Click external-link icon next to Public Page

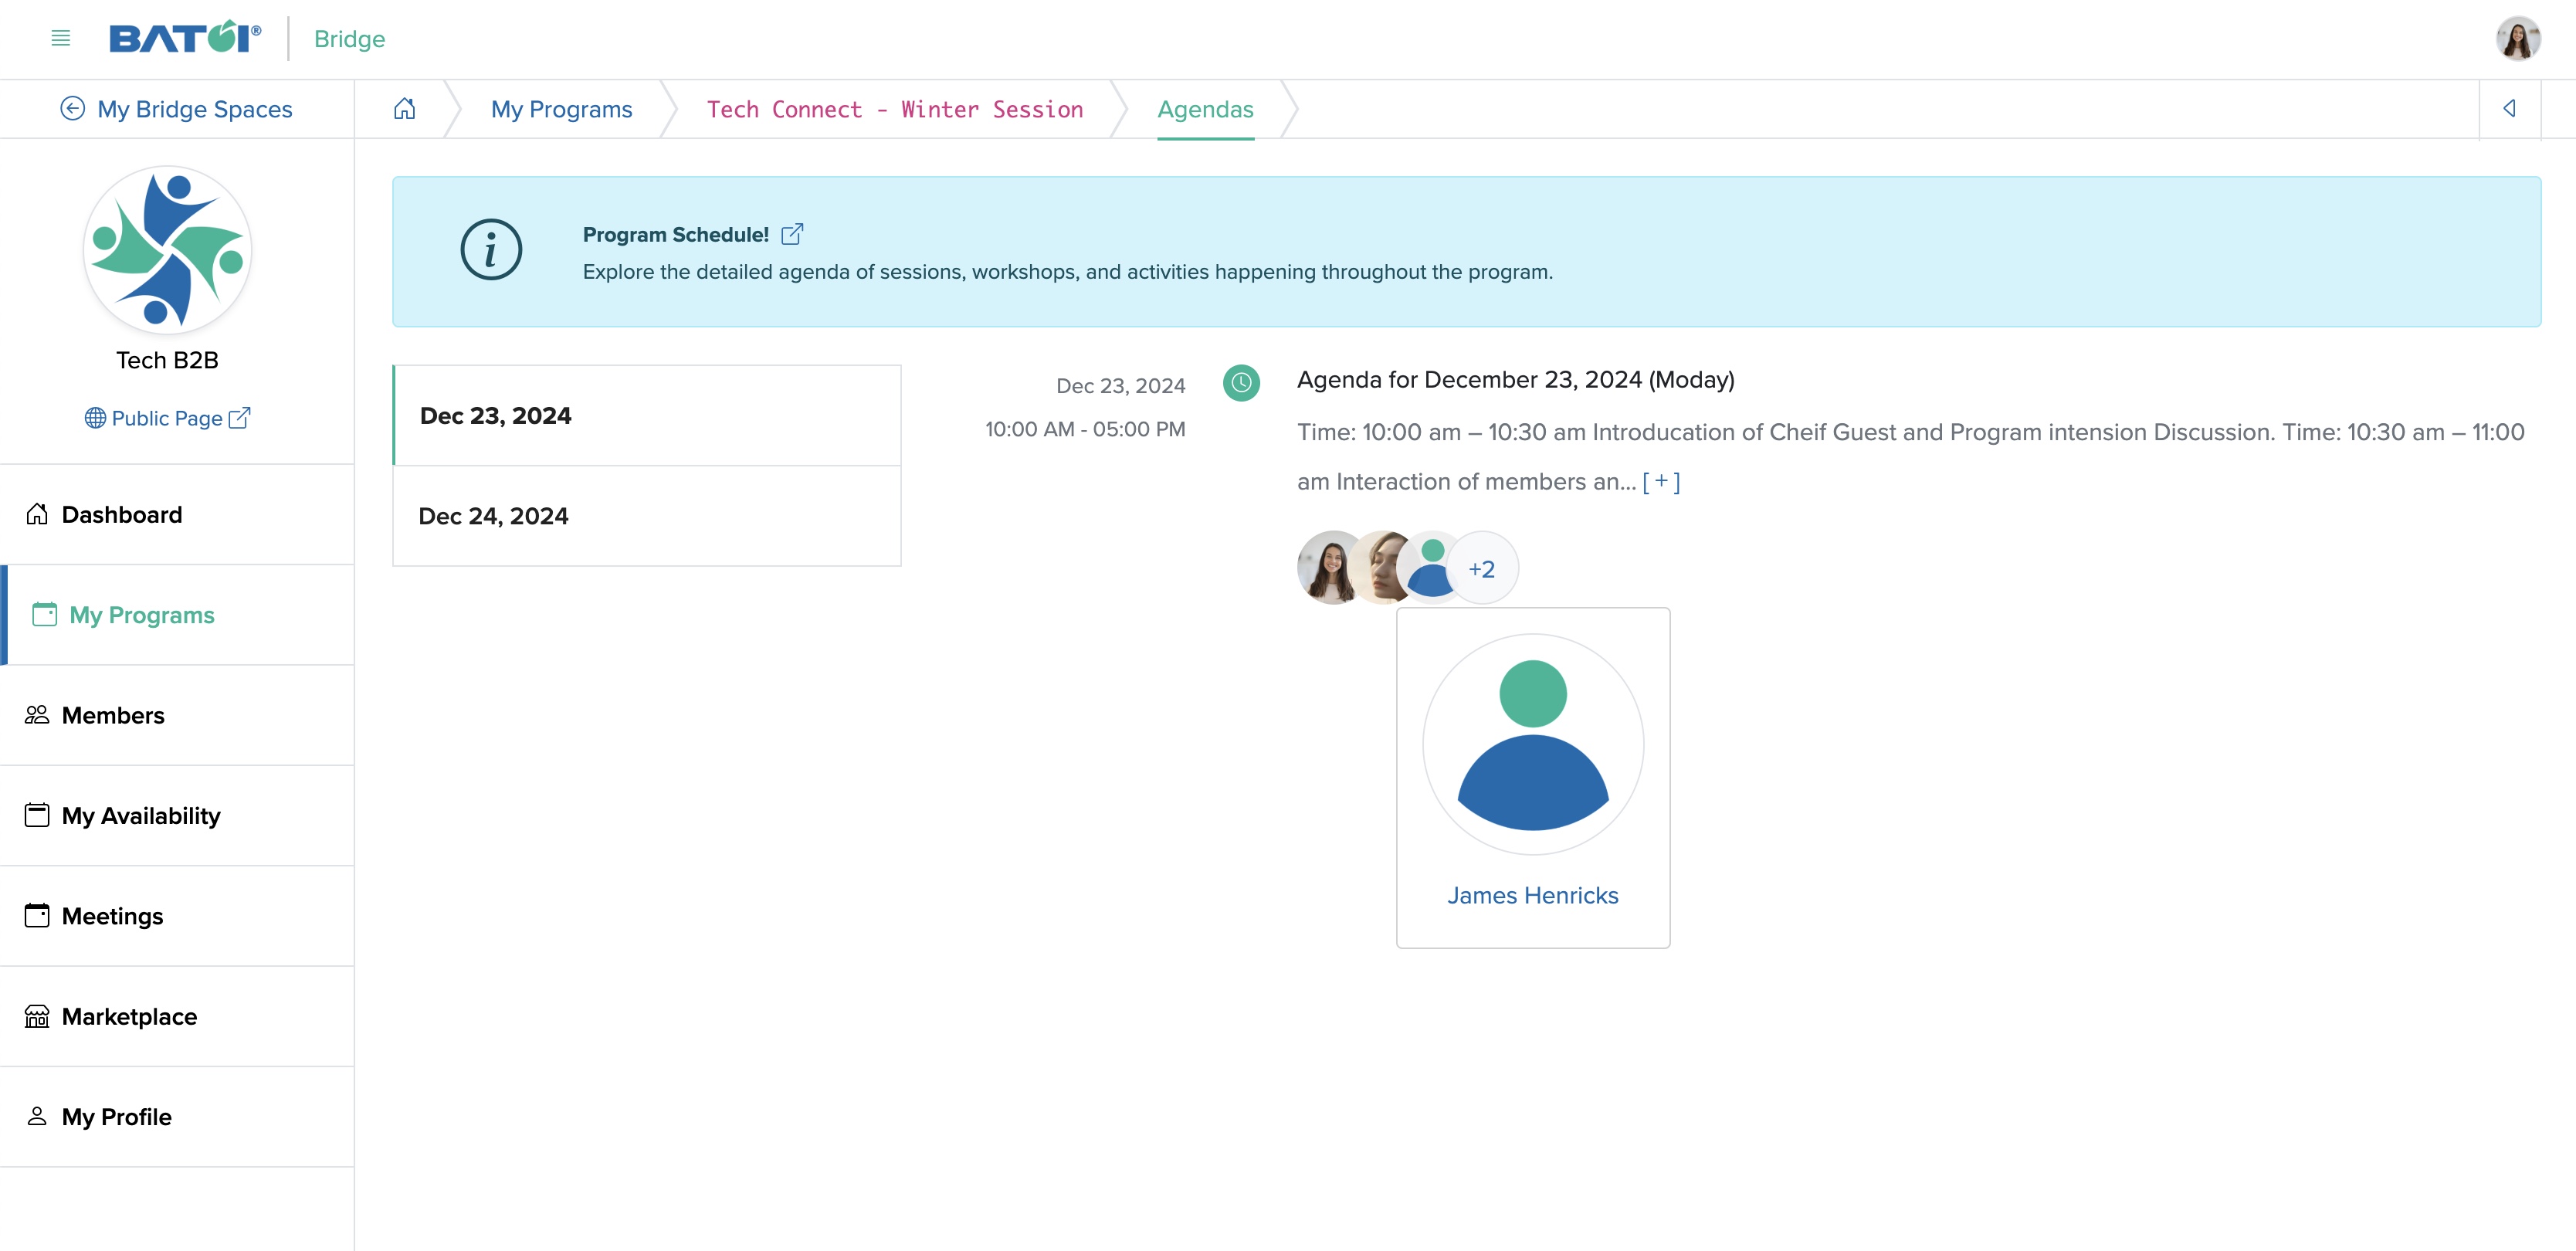pos(239,417)
